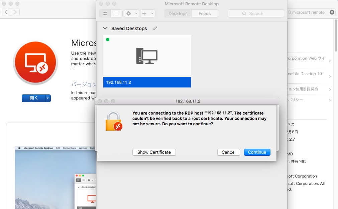Viewport: 338px width, 209px height.
Task: Go forward in the App Store
Action: (x=15, y=12)
